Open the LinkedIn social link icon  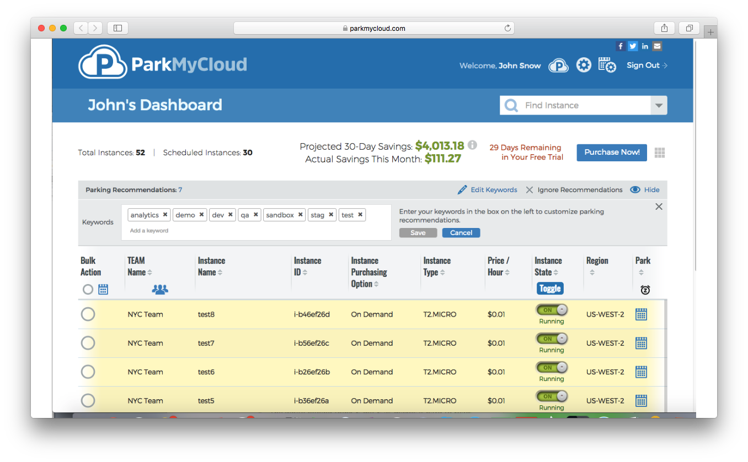[645, 46]
